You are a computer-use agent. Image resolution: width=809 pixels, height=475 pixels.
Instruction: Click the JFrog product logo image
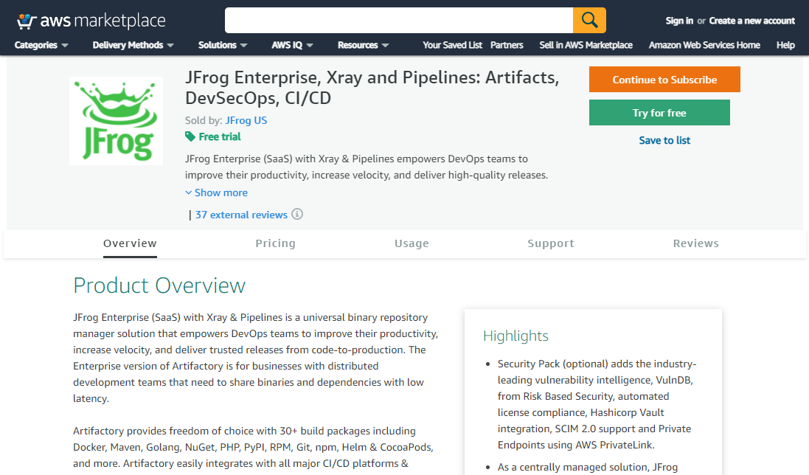click(x=117, y=120)
